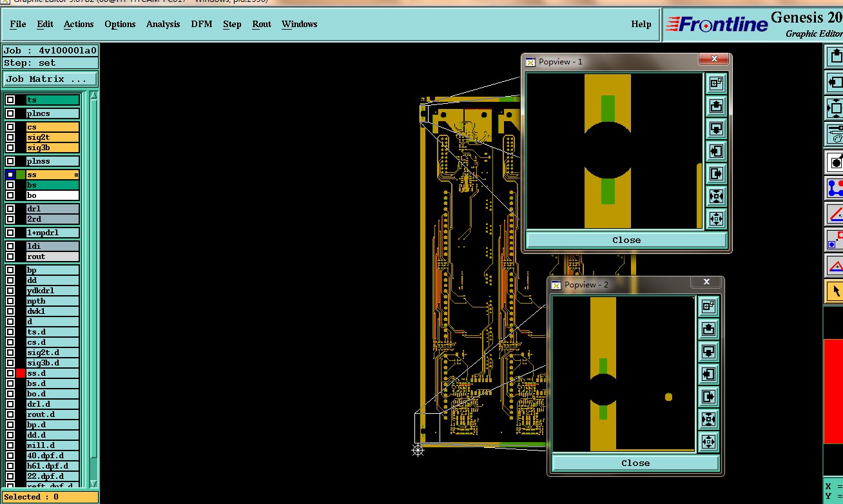Viewport: 843px width, 504px height.
Task: Open the File menu
Action: (x=18, y=24)
